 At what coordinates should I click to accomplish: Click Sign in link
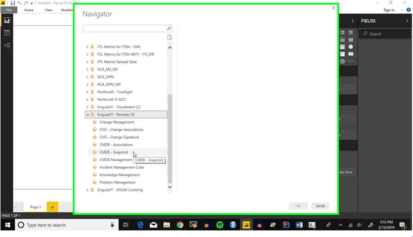(x=389, y=10)
